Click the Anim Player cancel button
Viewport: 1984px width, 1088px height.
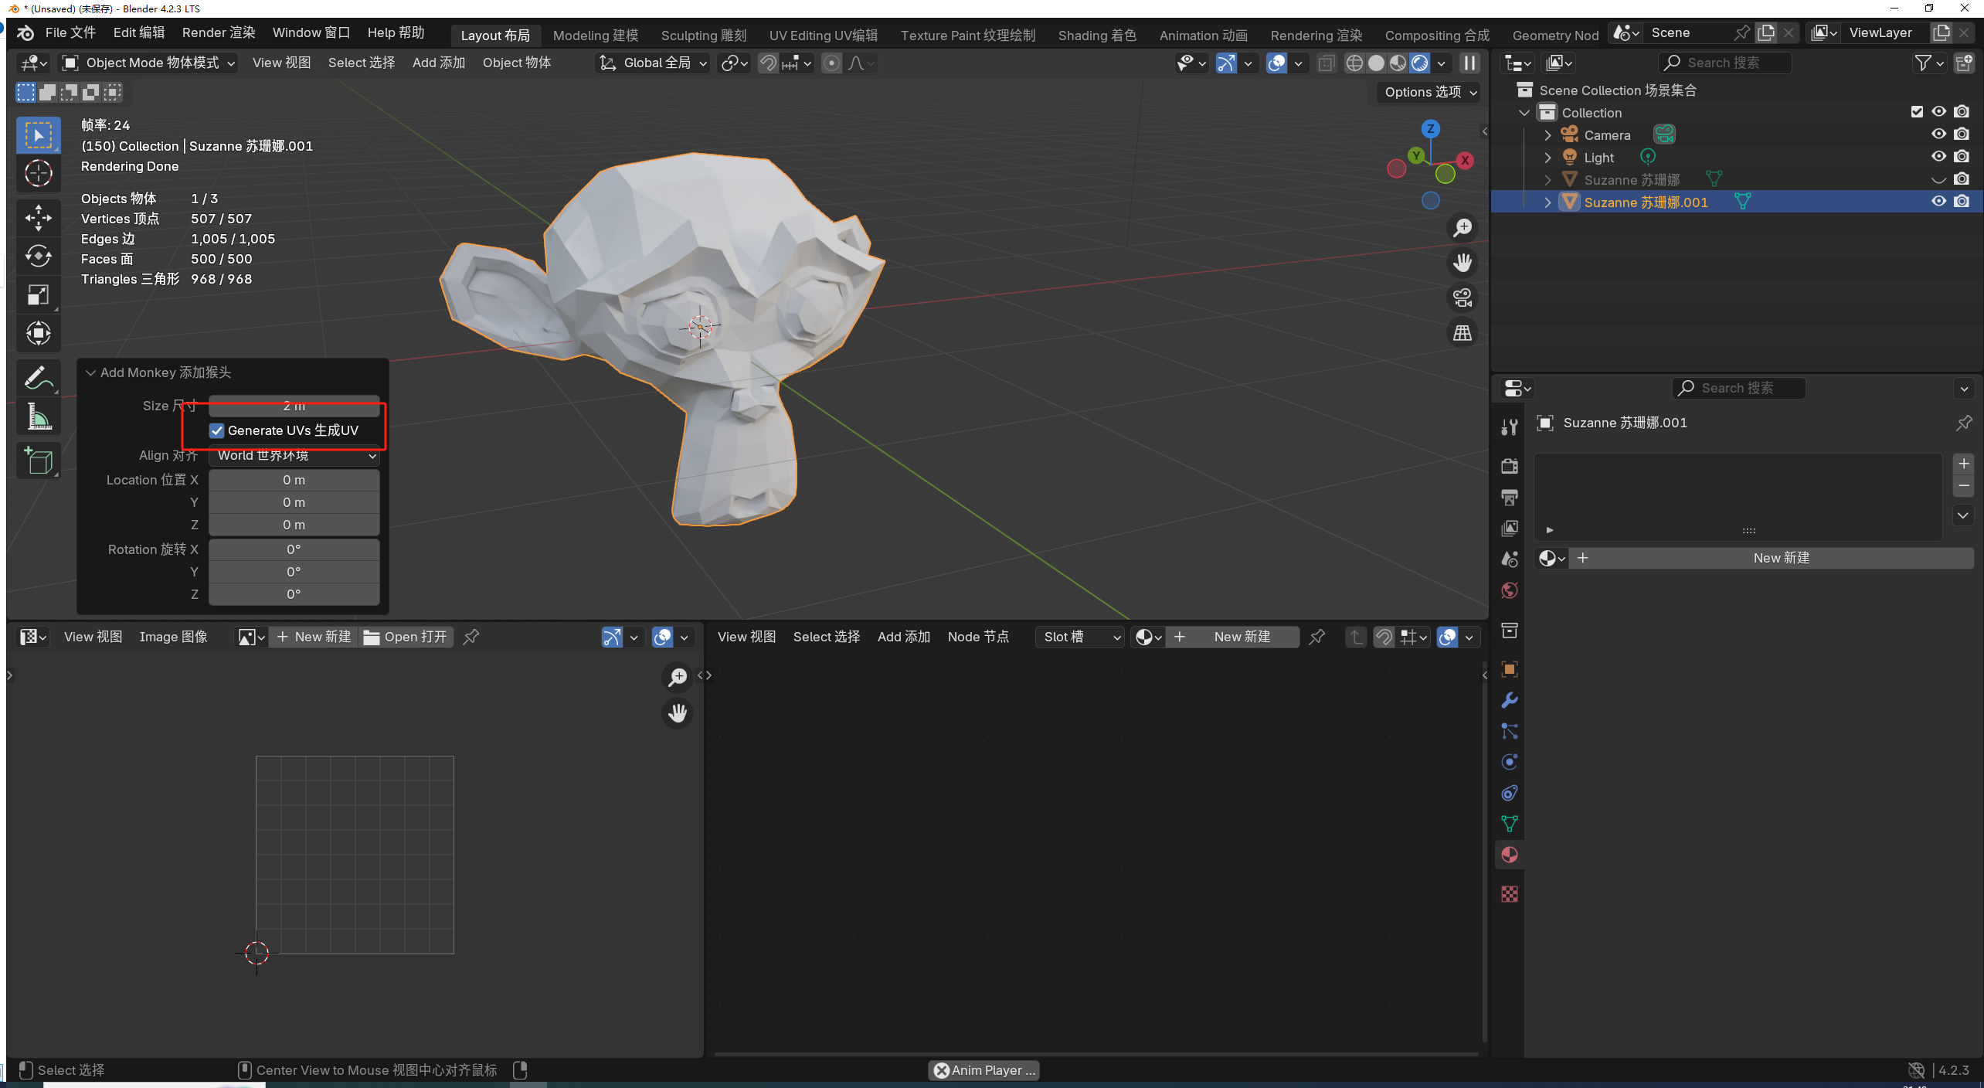tap(941, 1070)
